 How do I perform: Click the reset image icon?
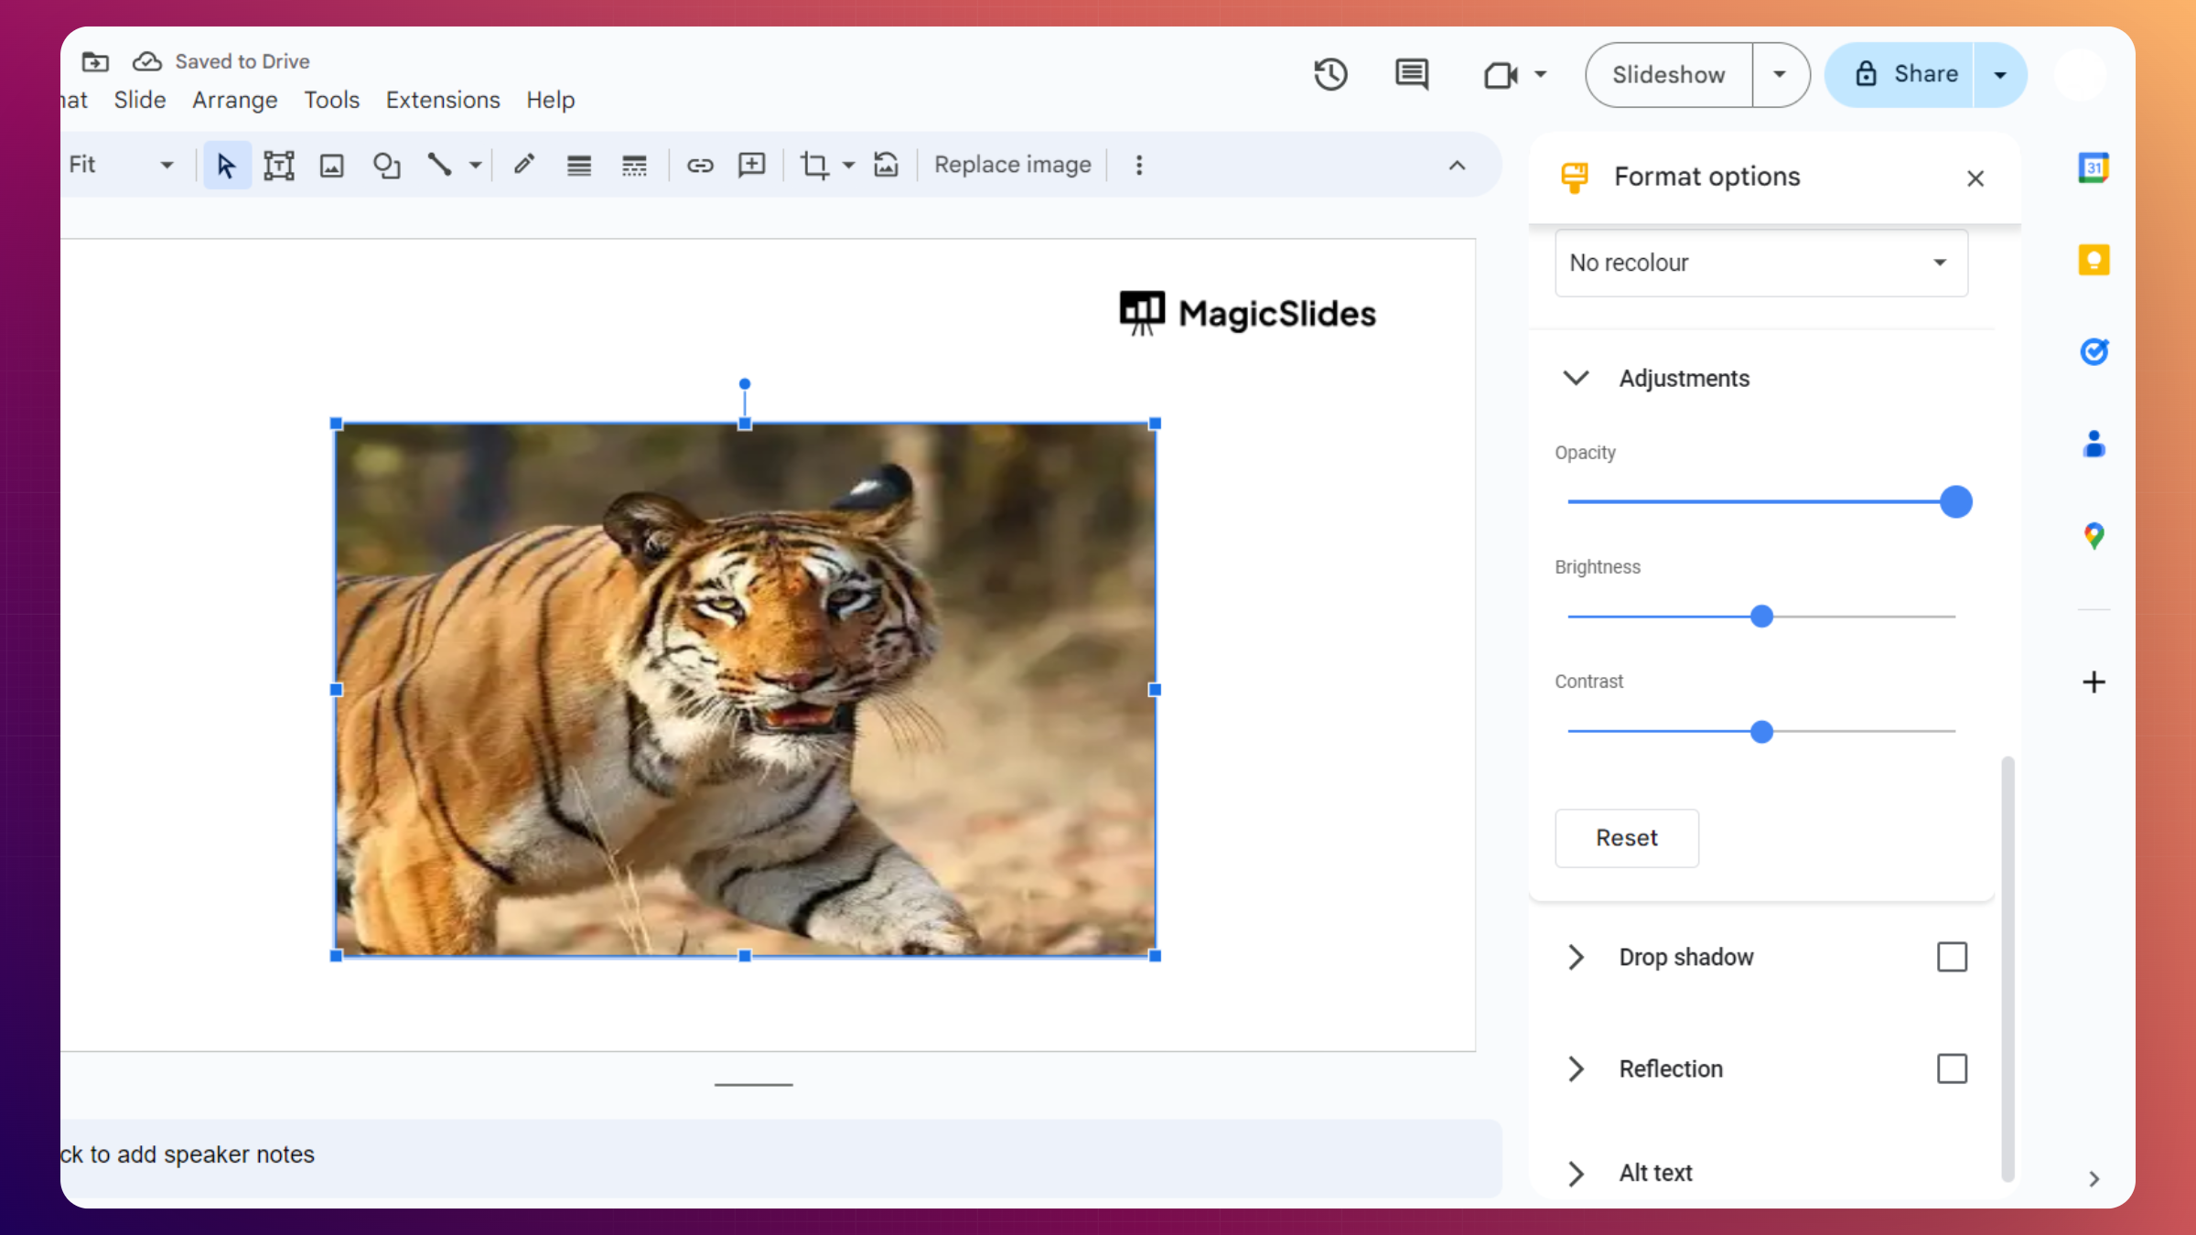pyautogui.click(x=886, y=166)
